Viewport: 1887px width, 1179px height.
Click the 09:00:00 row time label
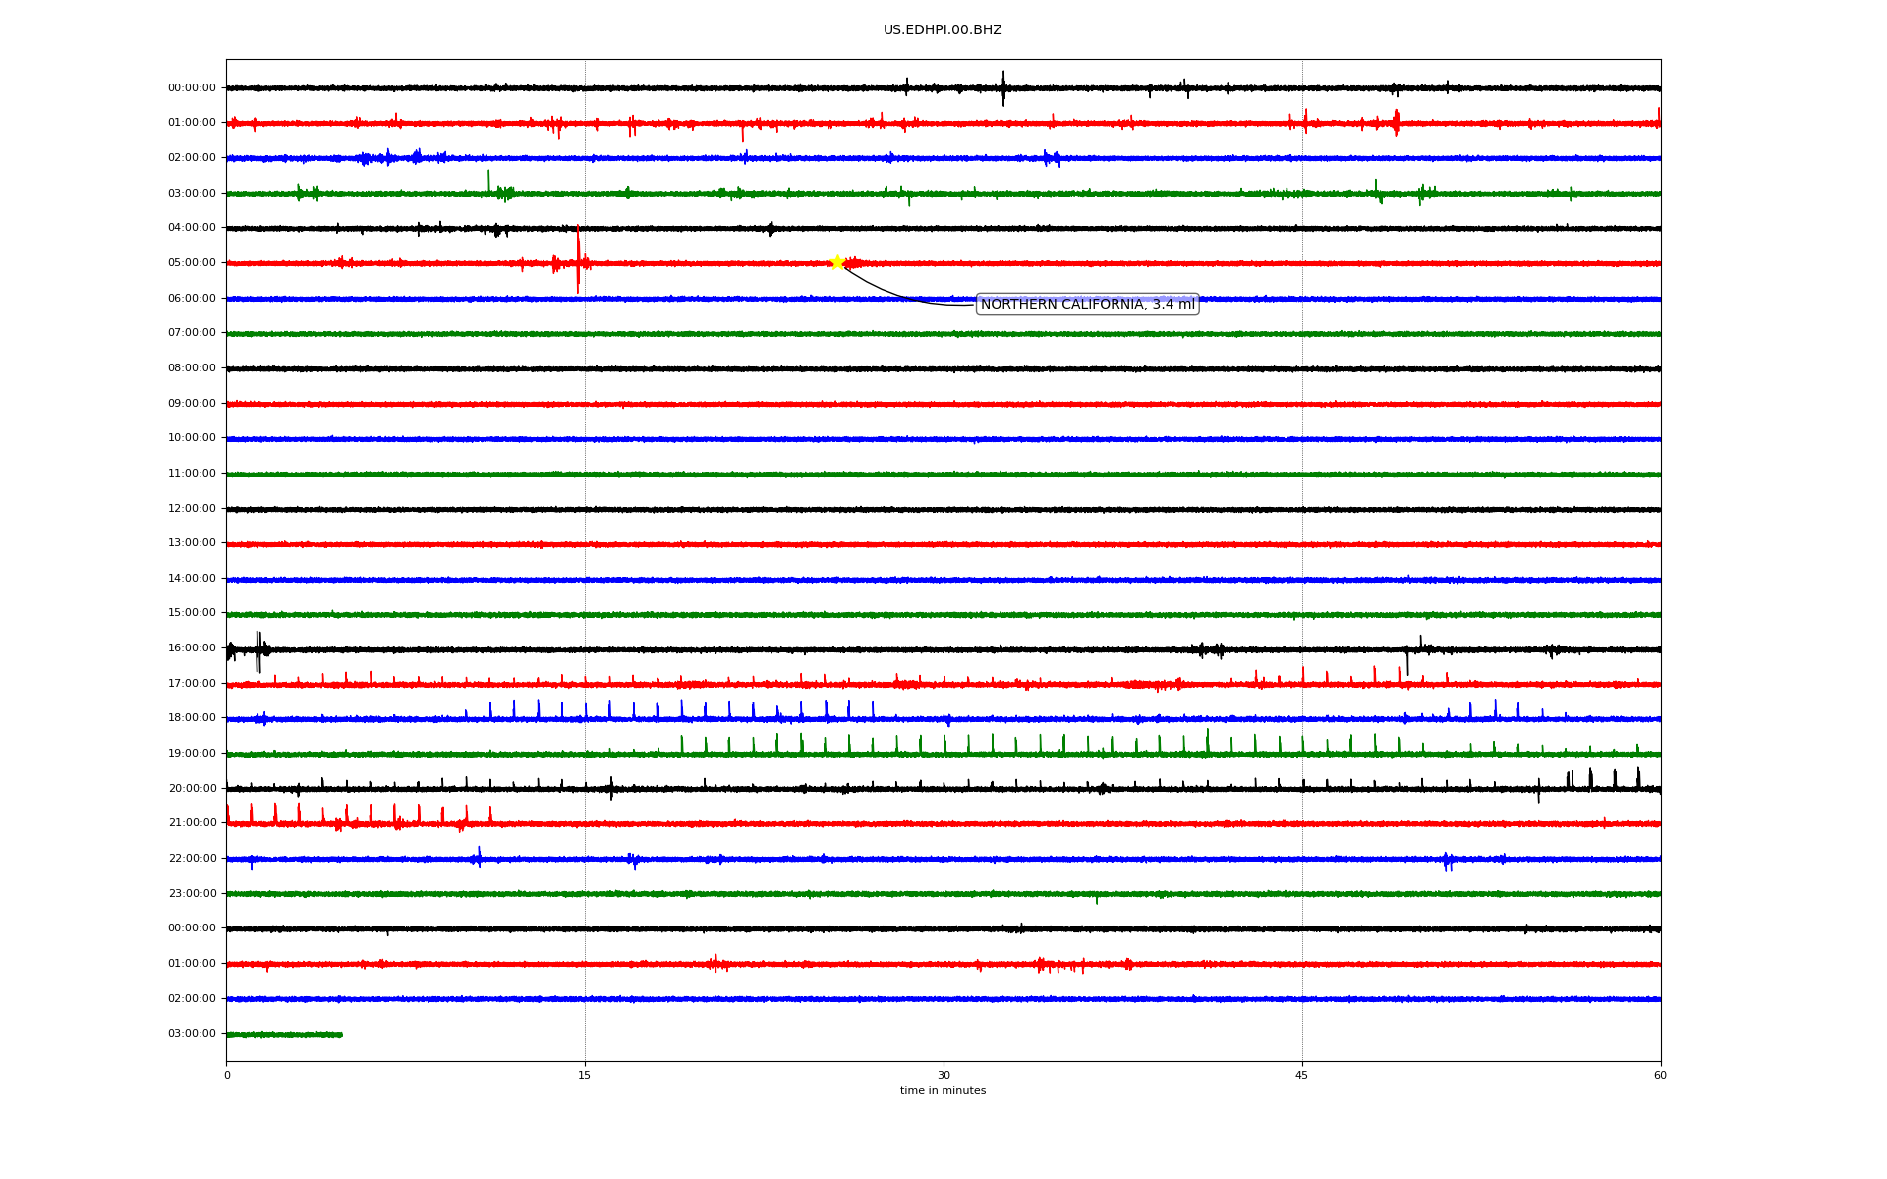click(x=192, y=404)
